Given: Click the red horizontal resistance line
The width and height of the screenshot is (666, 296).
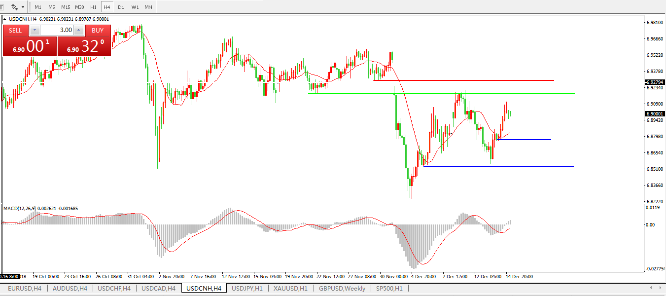Looking at the screenshot, I should coord(463,80).
